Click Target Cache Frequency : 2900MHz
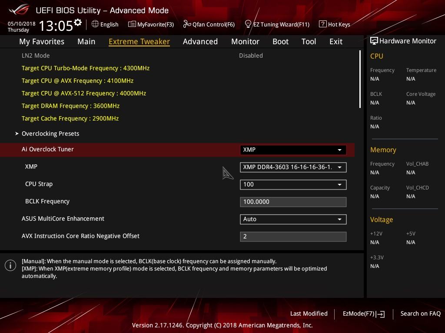445x333 pixels. tap(70, 118)
